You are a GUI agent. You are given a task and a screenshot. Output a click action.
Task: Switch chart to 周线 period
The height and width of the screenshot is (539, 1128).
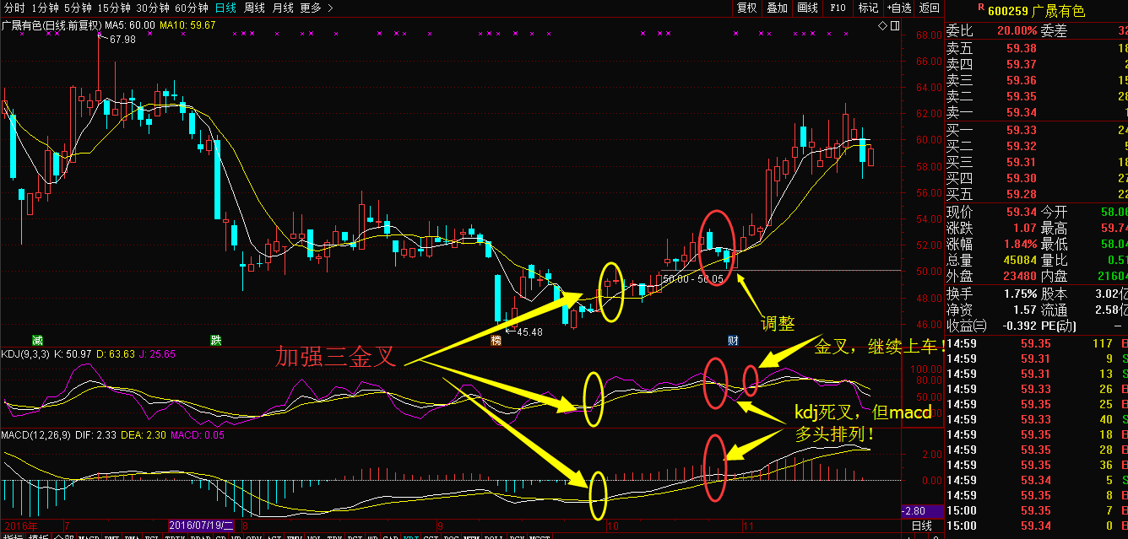coord(254,8)
